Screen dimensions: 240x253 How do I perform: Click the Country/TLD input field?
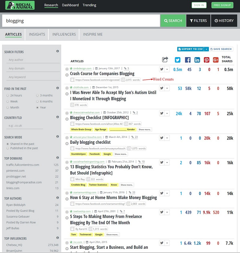point(25,125)
